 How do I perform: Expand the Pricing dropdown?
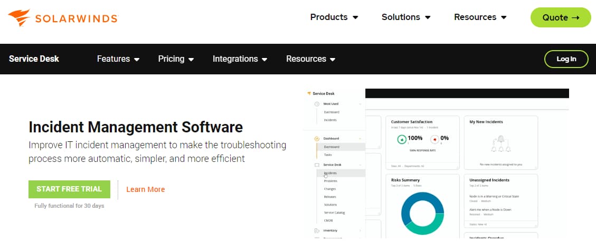(x=176, y=59)
